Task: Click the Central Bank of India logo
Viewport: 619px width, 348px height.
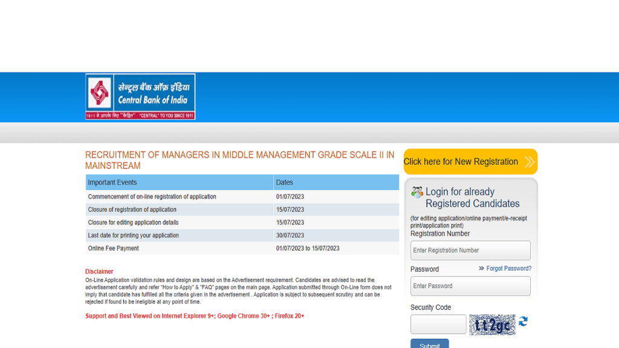Action: click(x=140, y=97)
